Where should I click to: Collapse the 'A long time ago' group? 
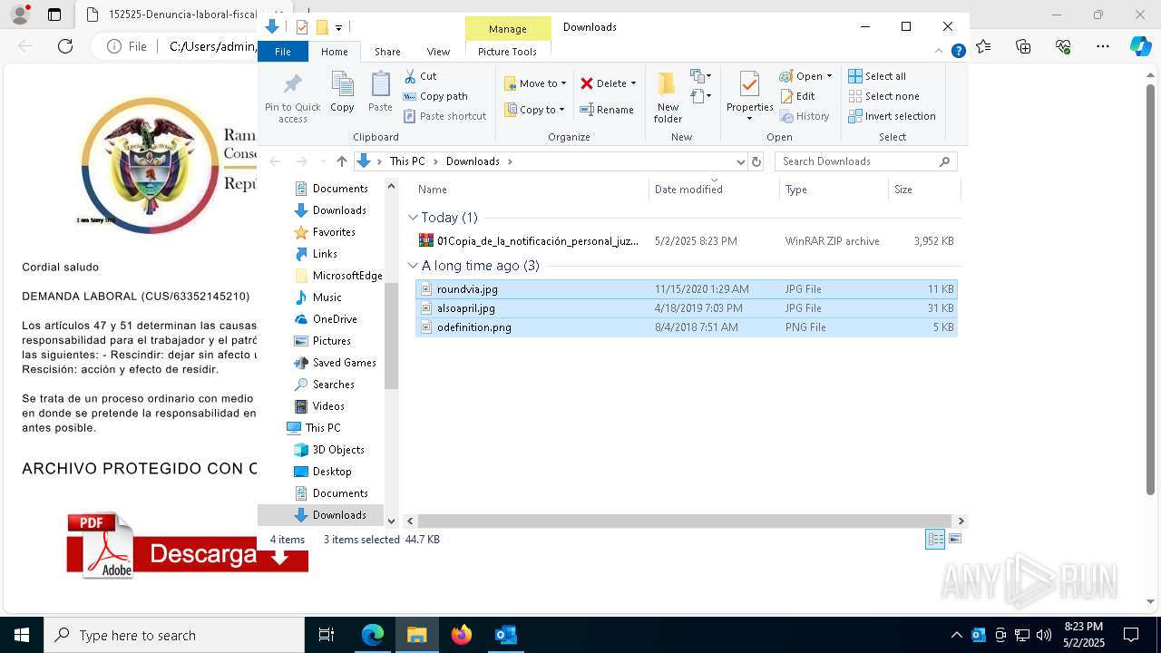414,266
